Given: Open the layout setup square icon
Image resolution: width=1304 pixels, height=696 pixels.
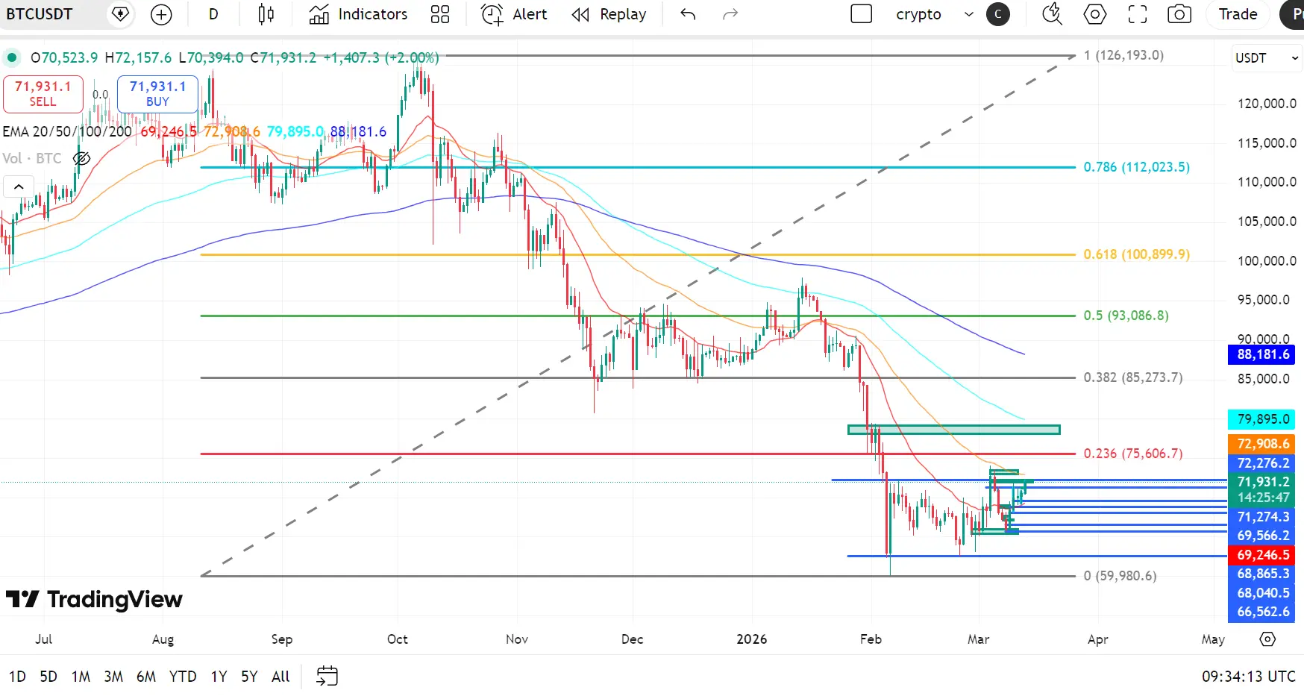Looking at the screenshot, I should [862, 14].
